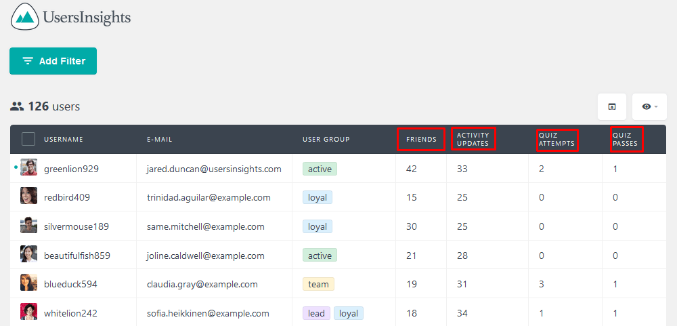
Task: Sort by the Activity Updates column header
Action: coord(473,139)
